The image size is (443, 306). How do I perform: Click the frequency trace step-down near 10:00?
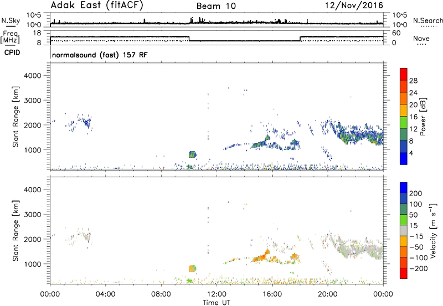189,39
